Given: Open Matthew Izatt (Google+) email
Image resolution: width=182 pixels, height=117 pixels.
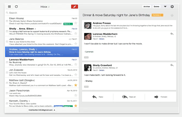Looking at the screenshot, I should coord(42,83).
